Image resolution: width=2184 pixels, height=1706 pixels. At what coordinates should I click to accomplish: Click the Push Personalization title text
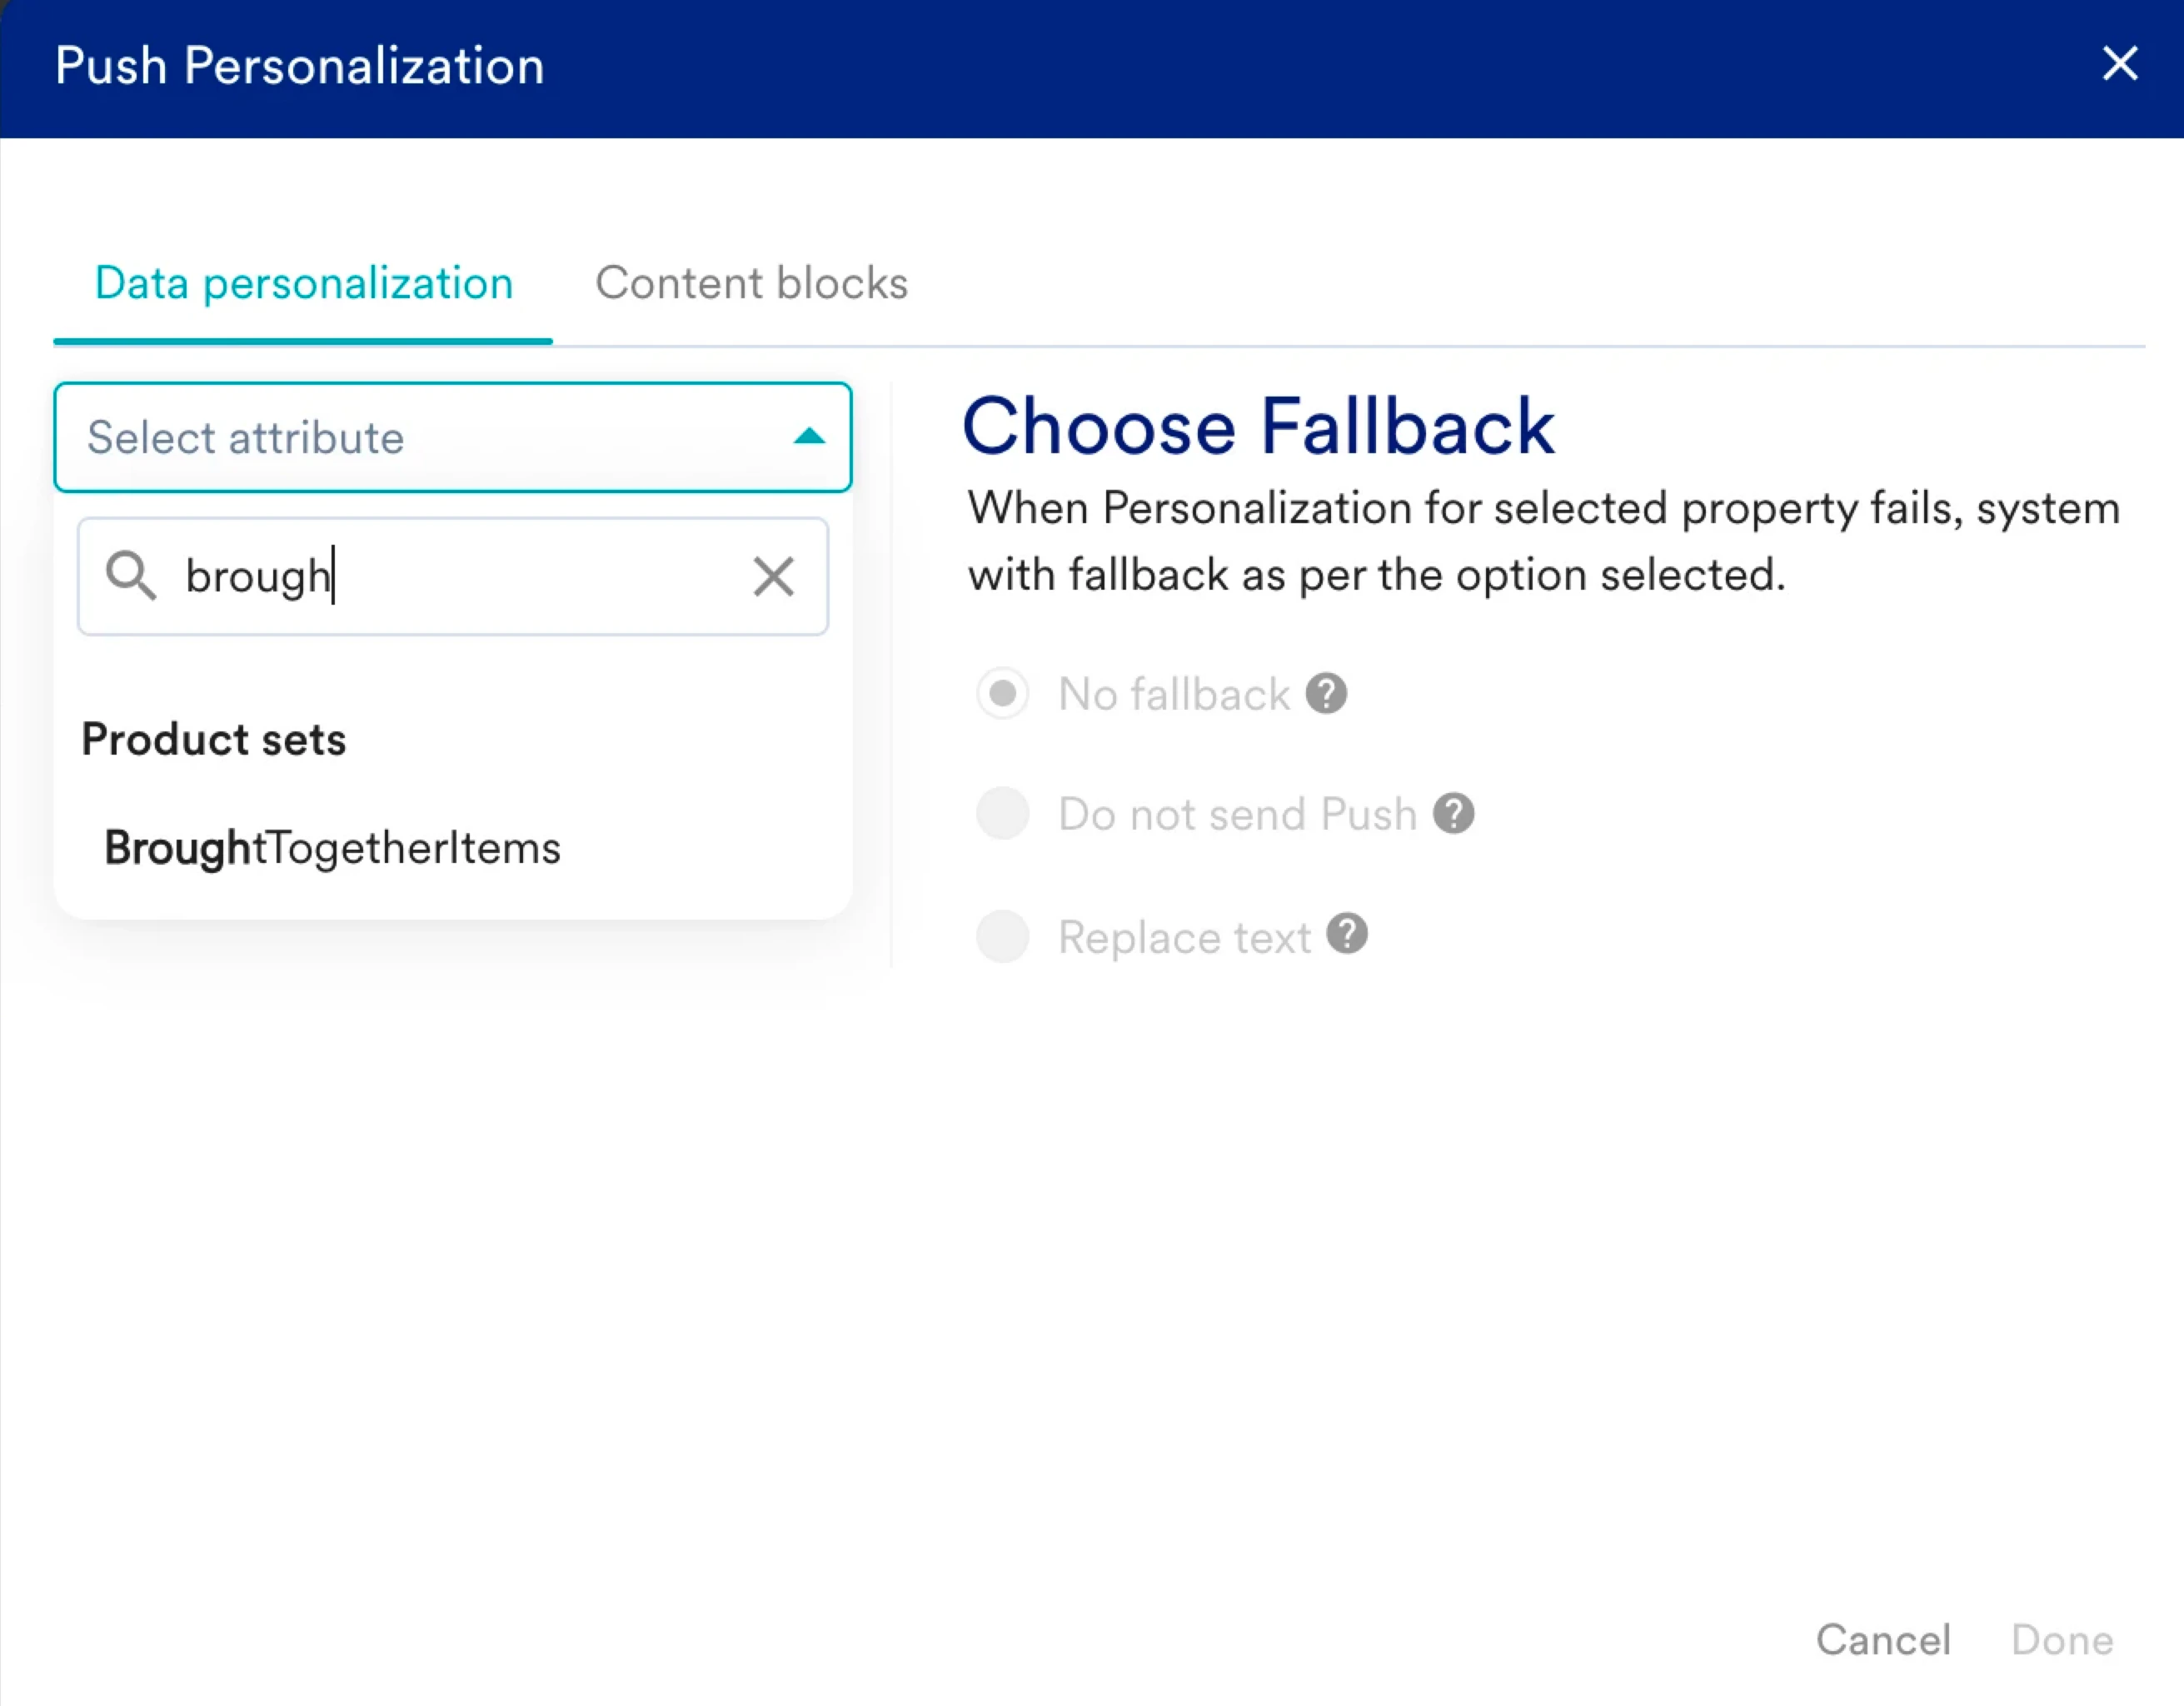coord(299,66)
